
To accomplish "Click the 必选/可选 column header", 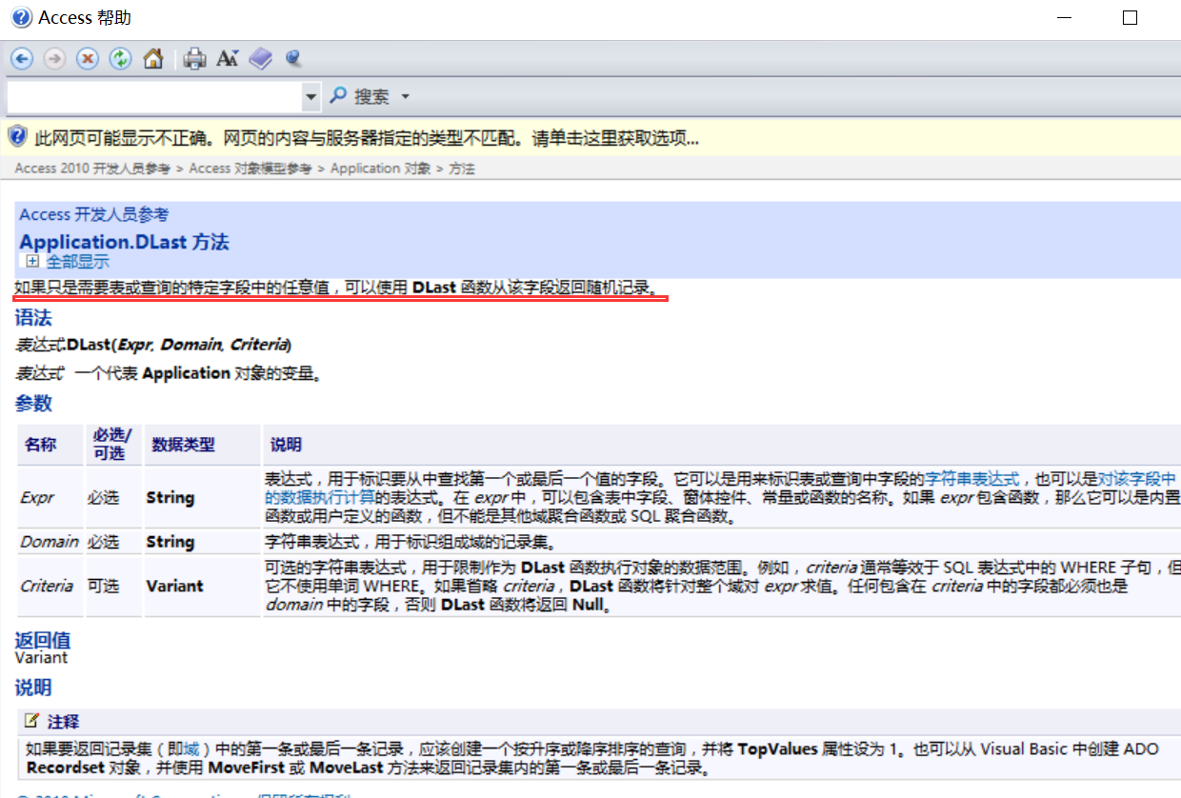I will (x=113, y=445).
